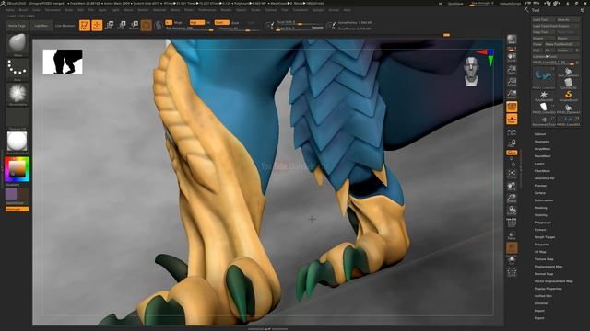
Task: Select Move mode in the top shelf
Action: tap(109, 26)
